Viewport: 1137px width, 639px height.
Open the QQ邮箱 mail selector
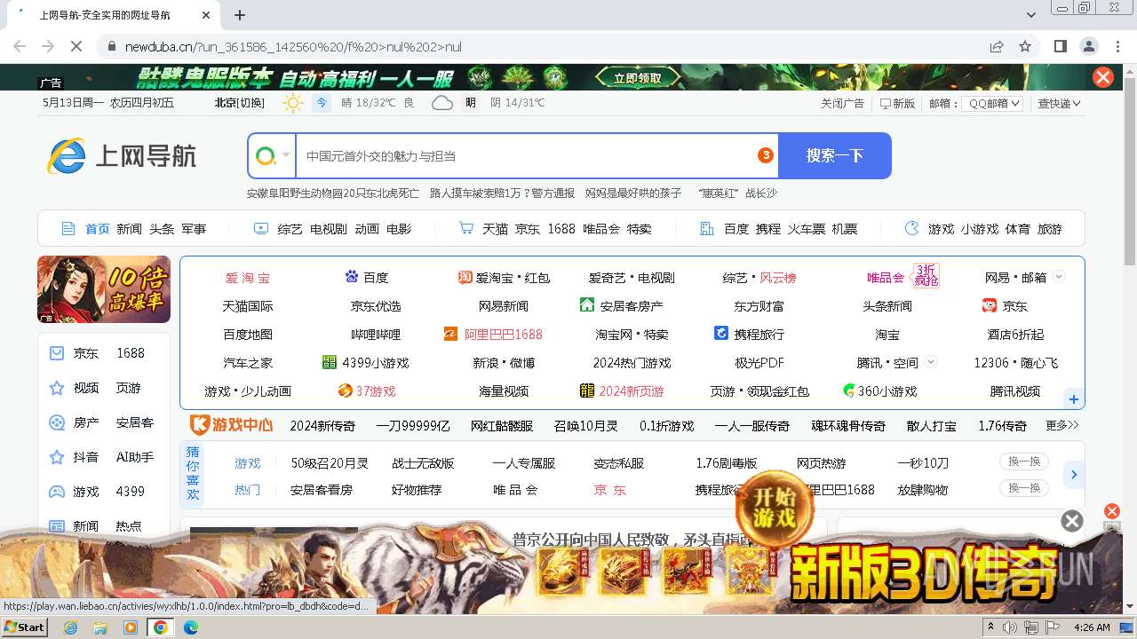point(992,103)
